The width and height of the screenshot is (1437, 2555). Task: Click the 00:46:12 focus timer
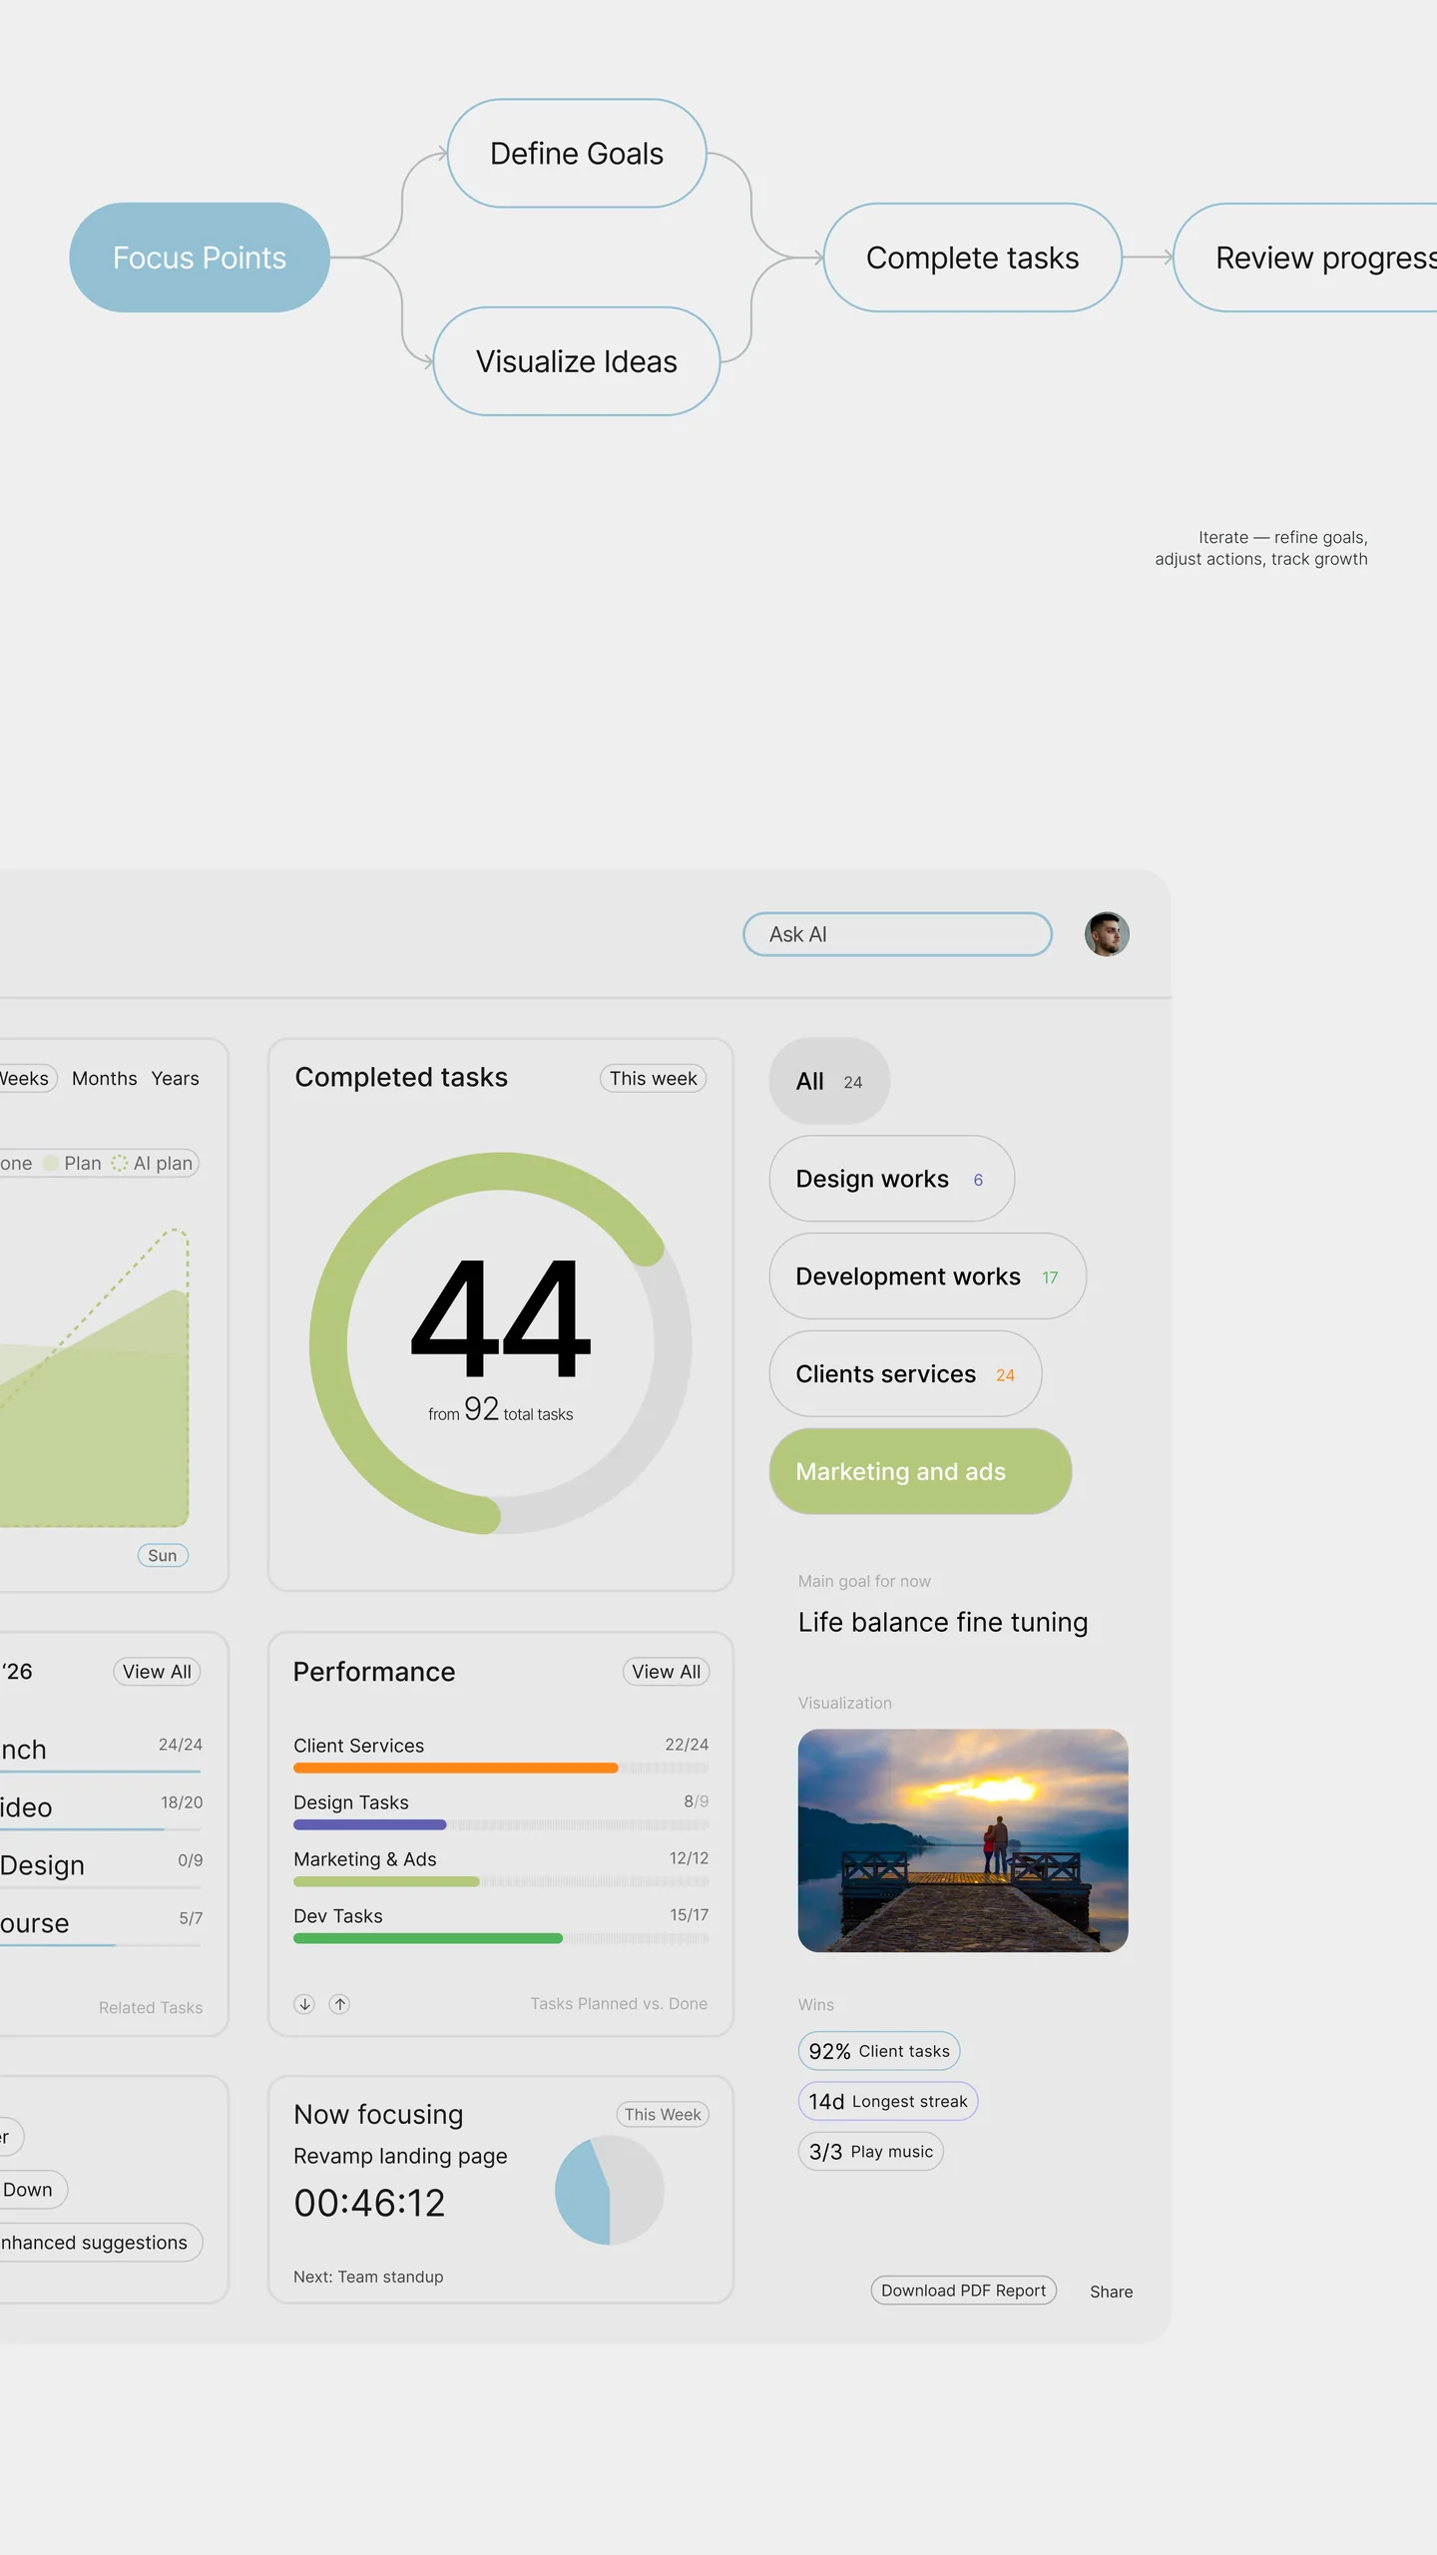point(369,2204)
